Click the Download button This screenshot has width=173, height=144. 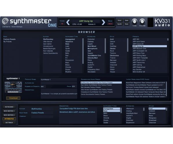pos(13,98)
